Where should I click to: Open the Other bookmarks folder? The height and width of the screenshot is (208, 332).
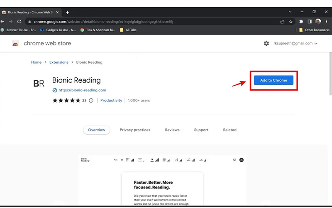point(314,30)
